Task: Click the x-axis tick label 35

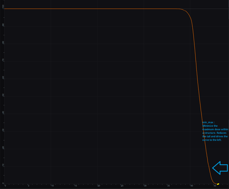Action: tap(169, 186)
